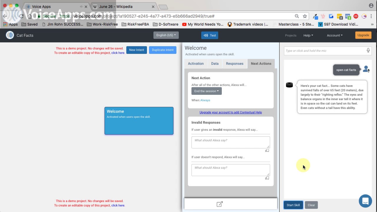Click the Alexa Echo device icon in chat
Image resolution: width=377 pixels, height=212 pixels.
click(290, 85)
